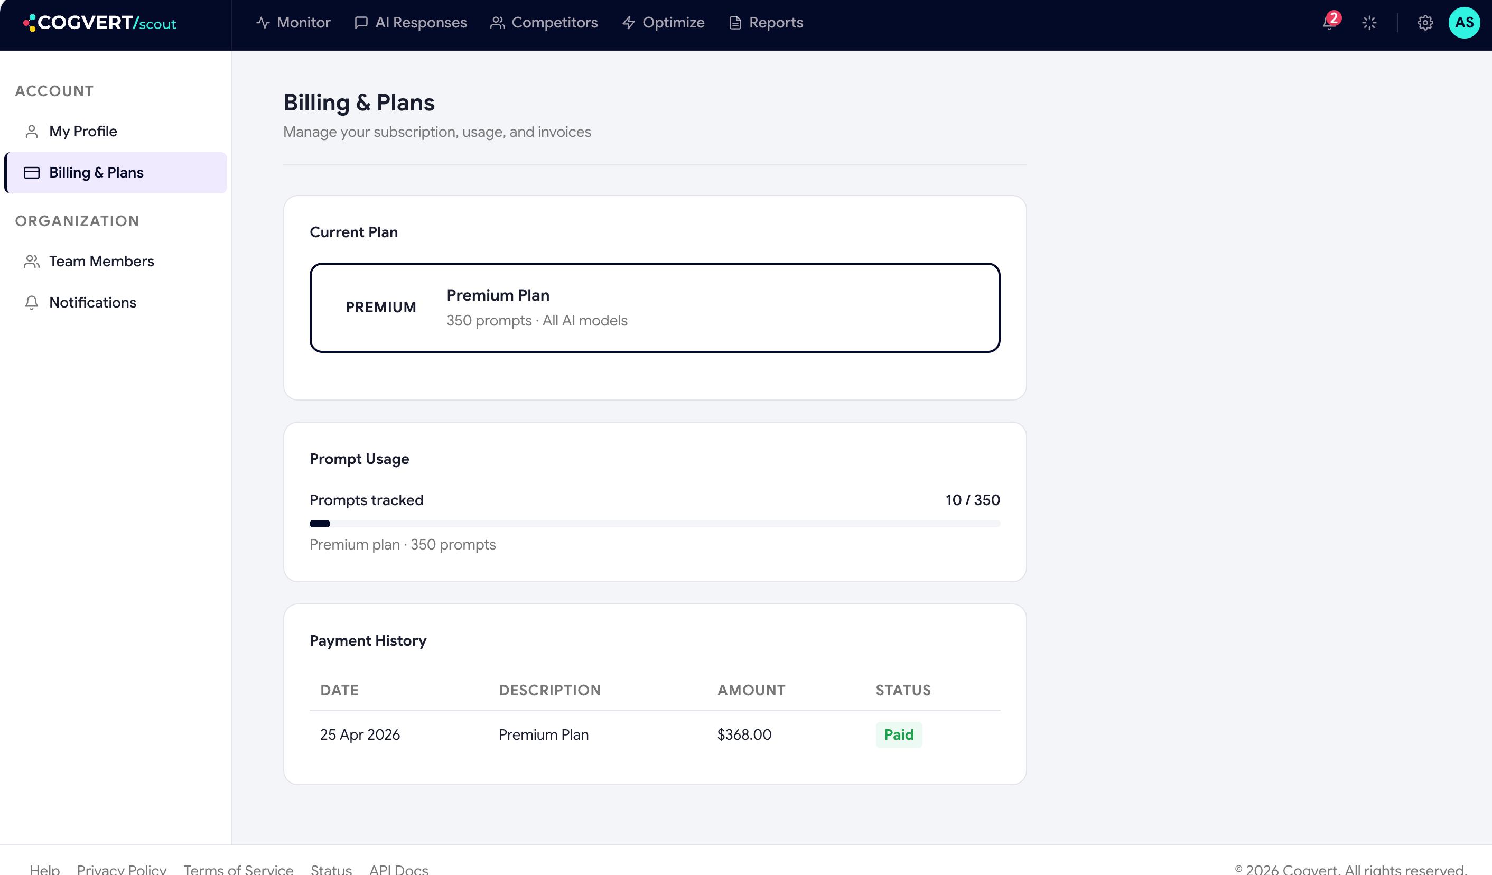Click the sparkle theme icon in header
The width and height of the screenshot is (1492, 875).
tap(1369, 23)
